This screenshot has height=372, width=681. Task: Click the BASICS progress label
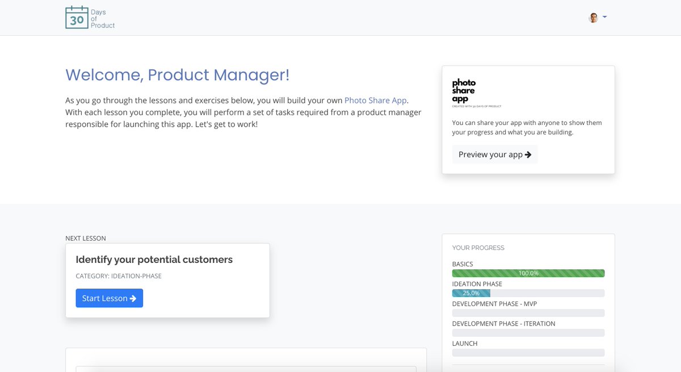click(463, 264)
